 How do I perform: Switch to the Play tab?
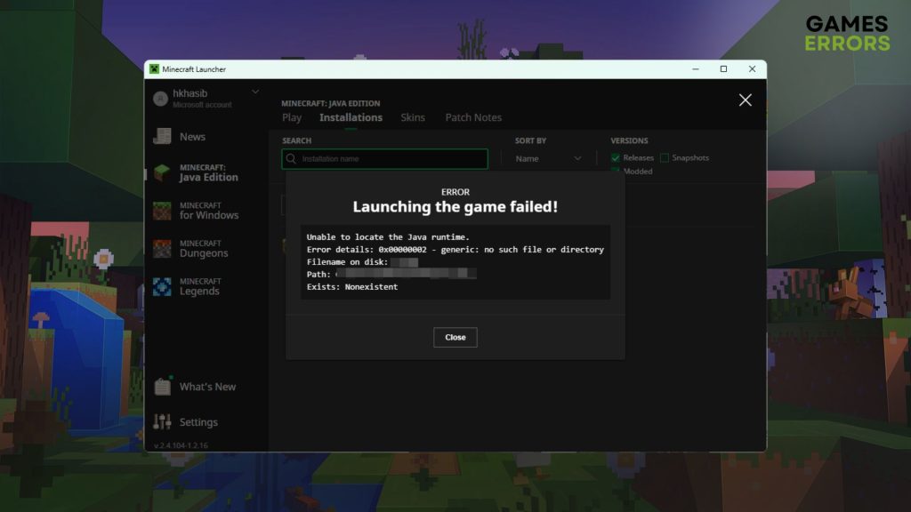click(292, 117)
